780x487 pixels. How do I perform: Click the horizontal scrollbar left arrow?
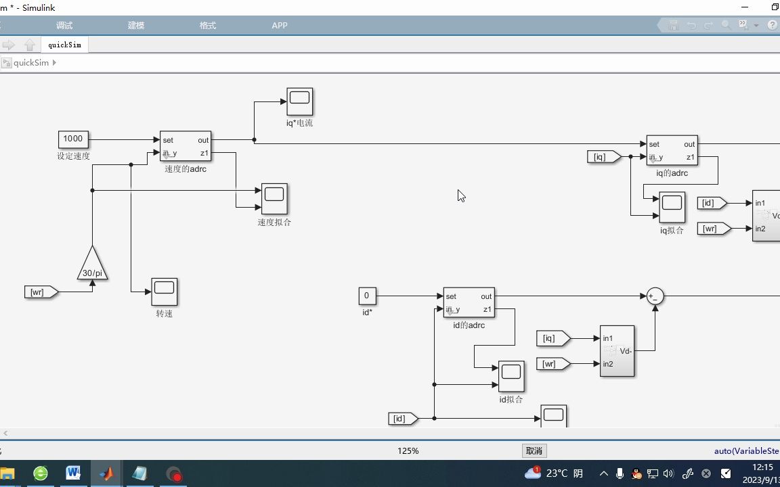(5, 434)
